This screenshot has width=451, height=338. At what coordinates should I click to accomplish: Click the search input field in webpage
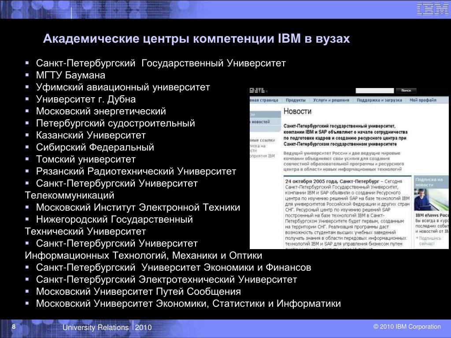[374, 91]
